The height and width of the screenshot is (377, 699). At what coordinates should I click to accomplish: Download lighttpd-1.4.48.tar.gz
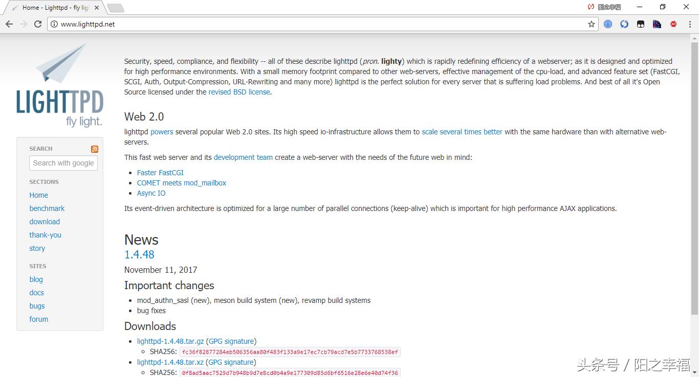(x=170, y=341)
